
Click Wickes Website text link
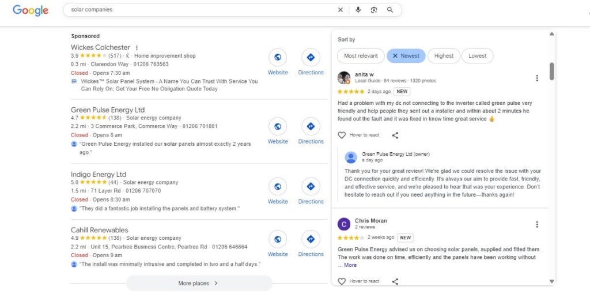[278, 72]
